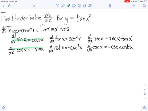The image size is (148, 111).
Task: Click the 'cot x = -csc²x' formula
Action: coord(66,48)
